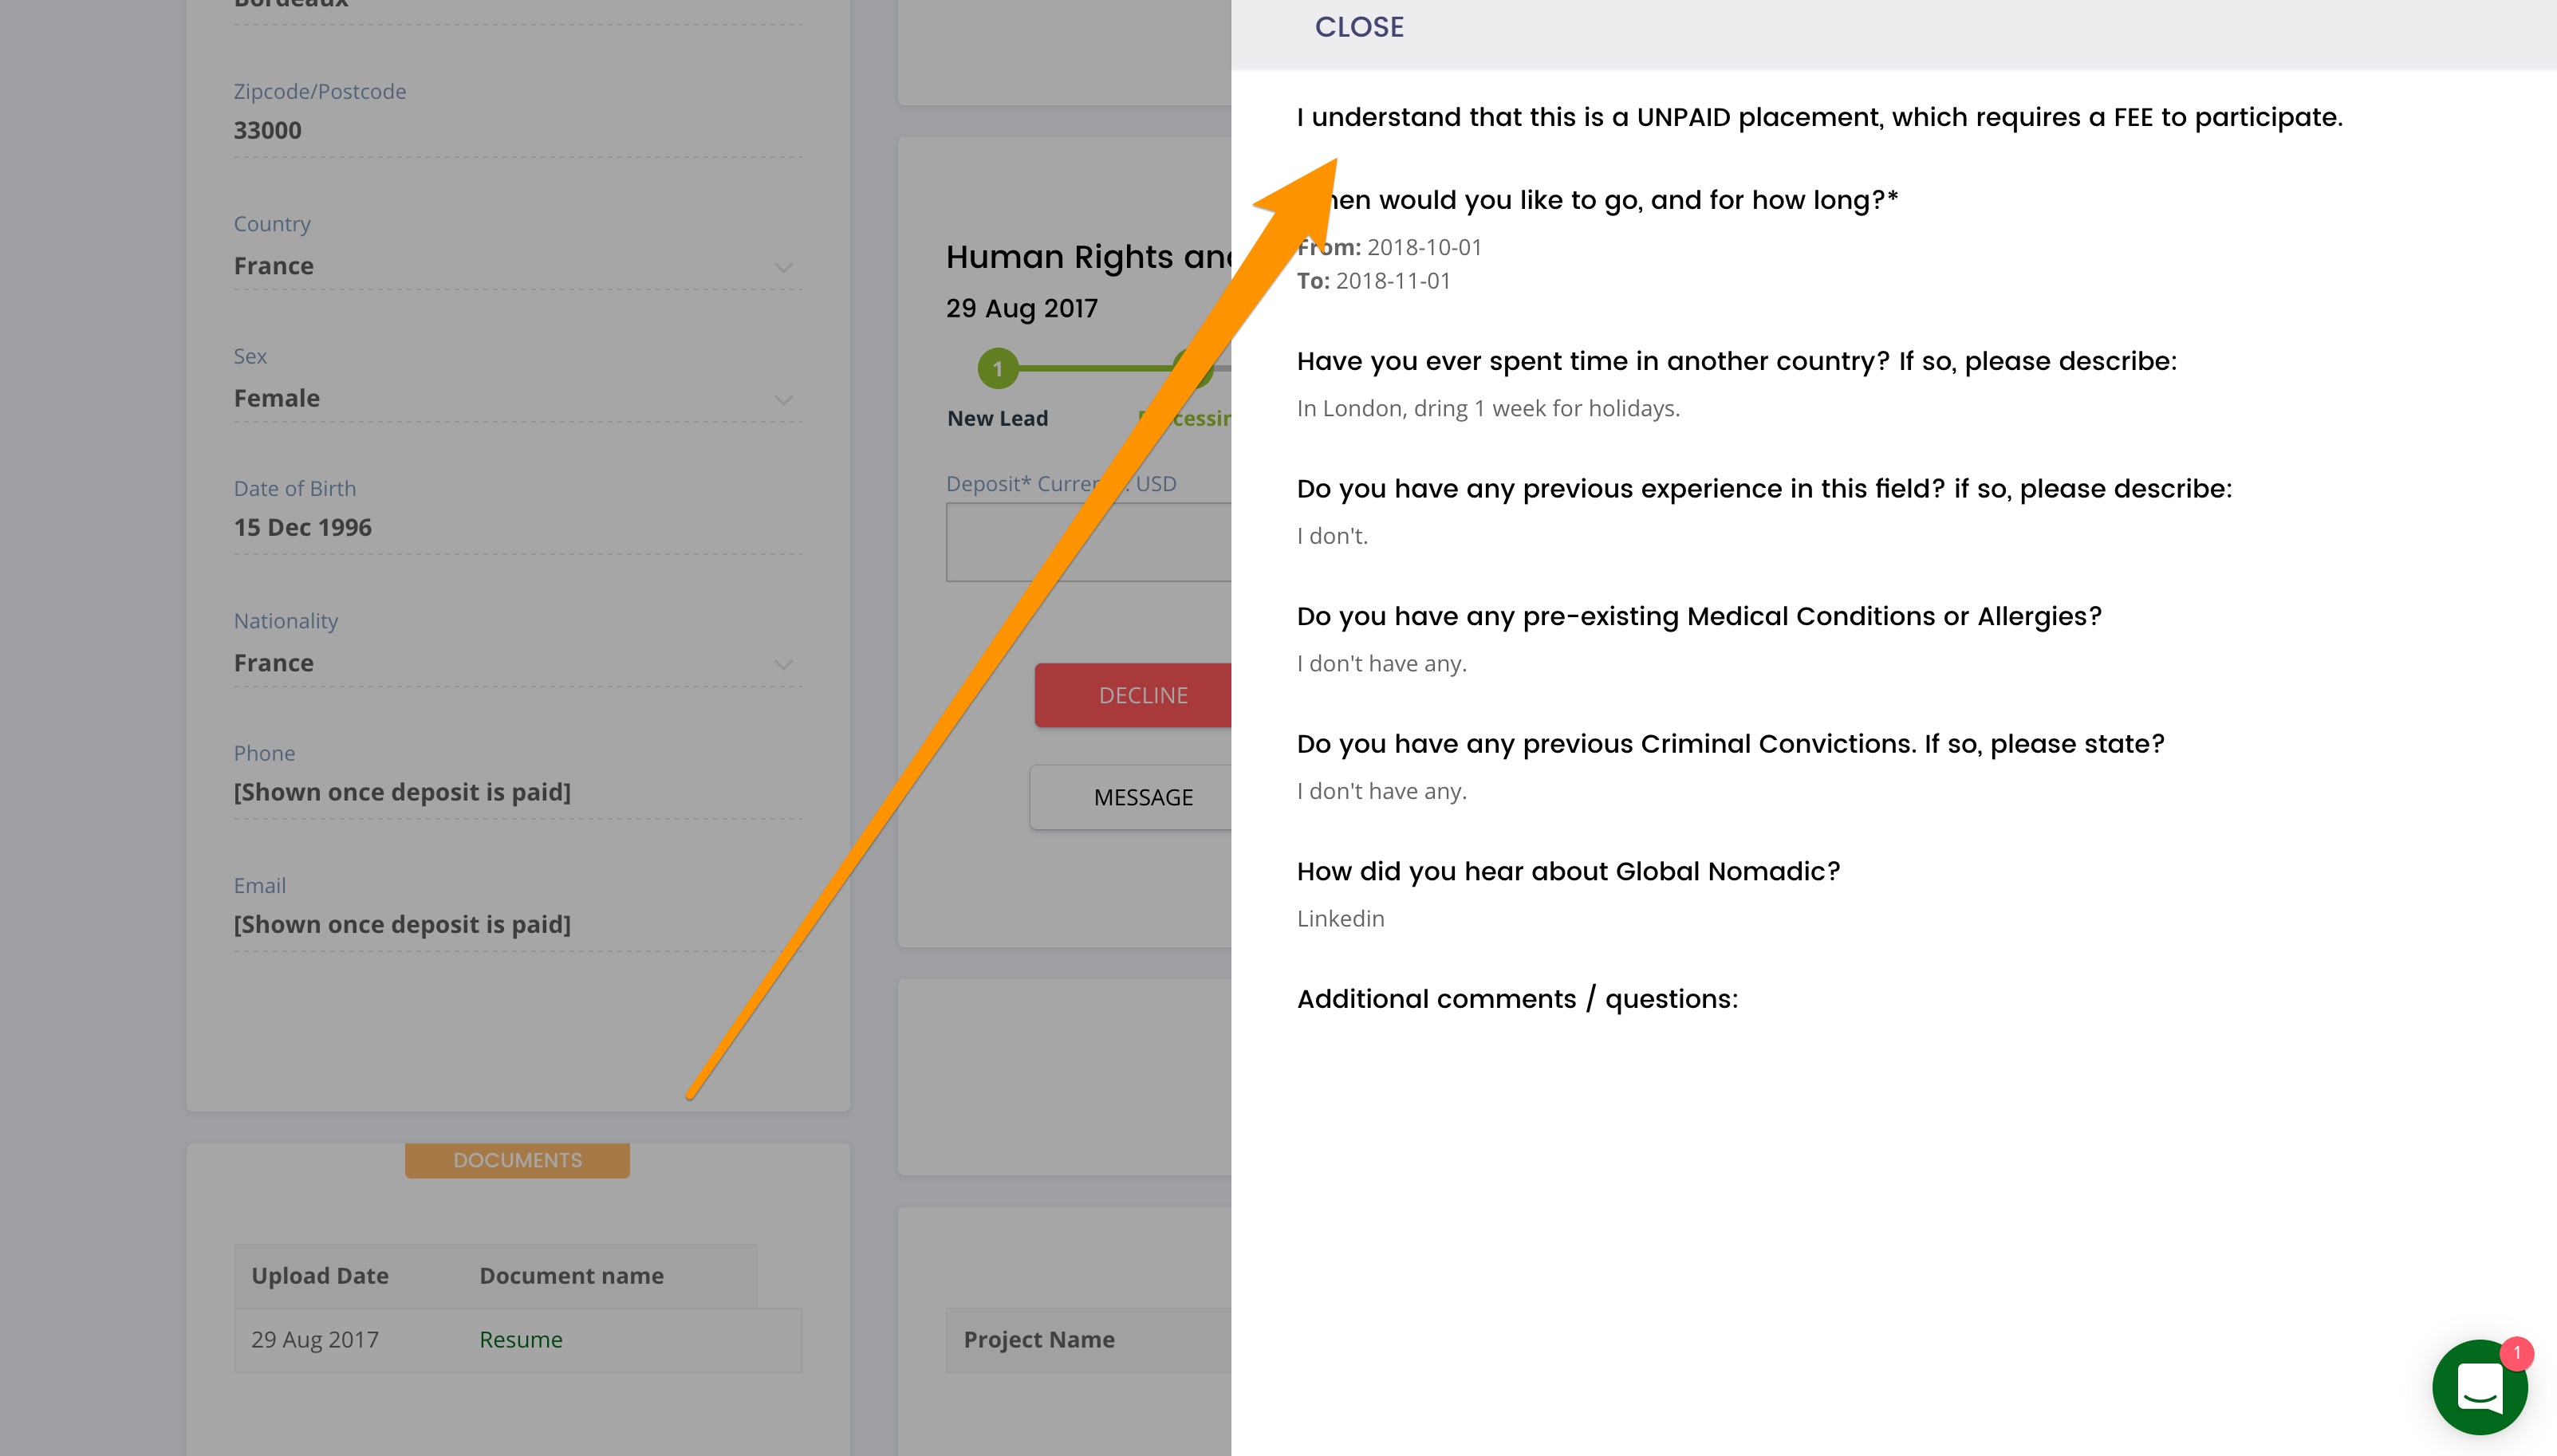The width and height of the screenshot is (2557, 1456).
Task: Click the Document name column header
Action: pyautogui.click(x=571, y=1275)
